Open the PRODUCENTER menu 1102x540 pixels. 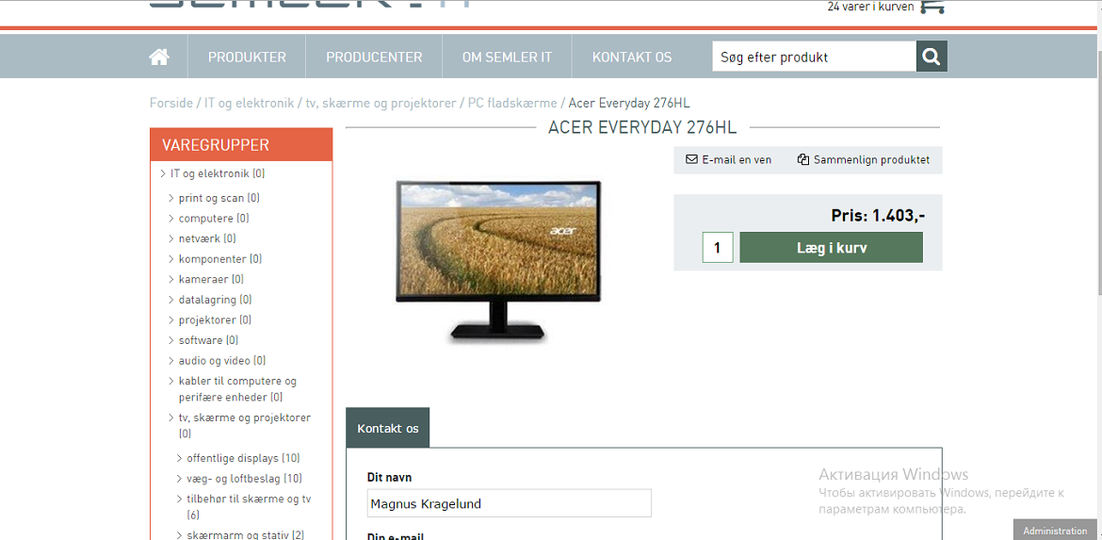374,57
